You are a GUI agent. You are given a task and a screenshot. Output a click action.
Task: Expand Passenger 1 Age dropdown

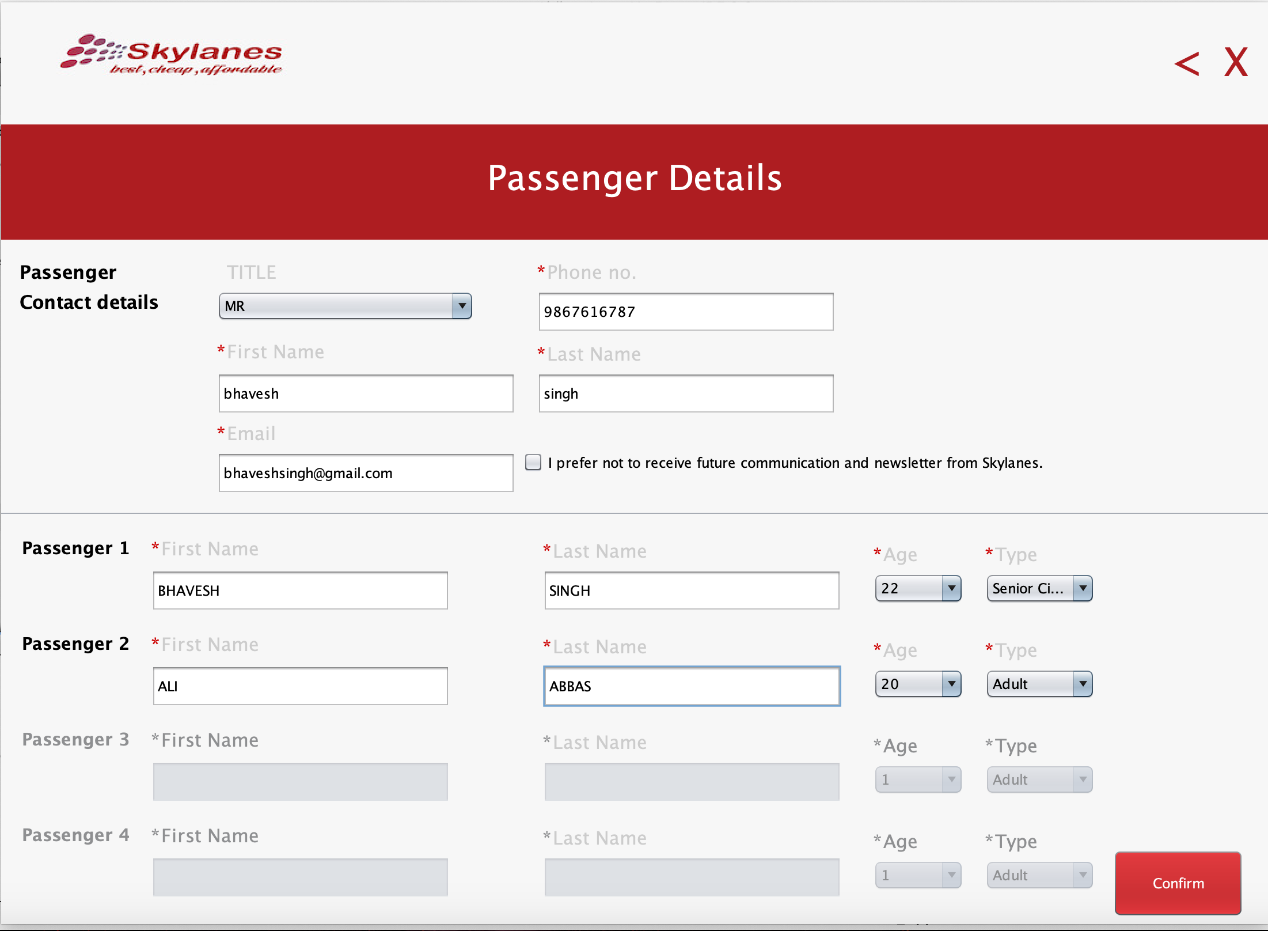coord(918,588)
